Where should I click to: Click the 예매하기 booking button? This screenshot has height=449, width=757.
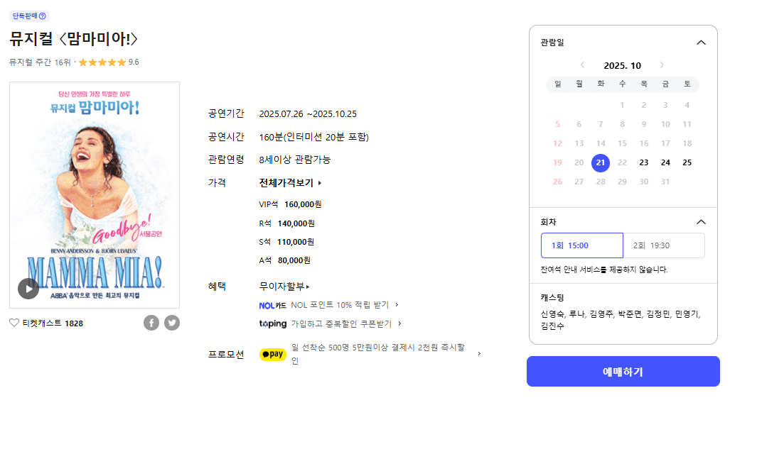(x=623, y=372)
